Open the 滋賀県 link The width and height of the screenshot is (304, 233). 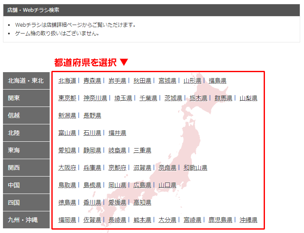(142, 168)
